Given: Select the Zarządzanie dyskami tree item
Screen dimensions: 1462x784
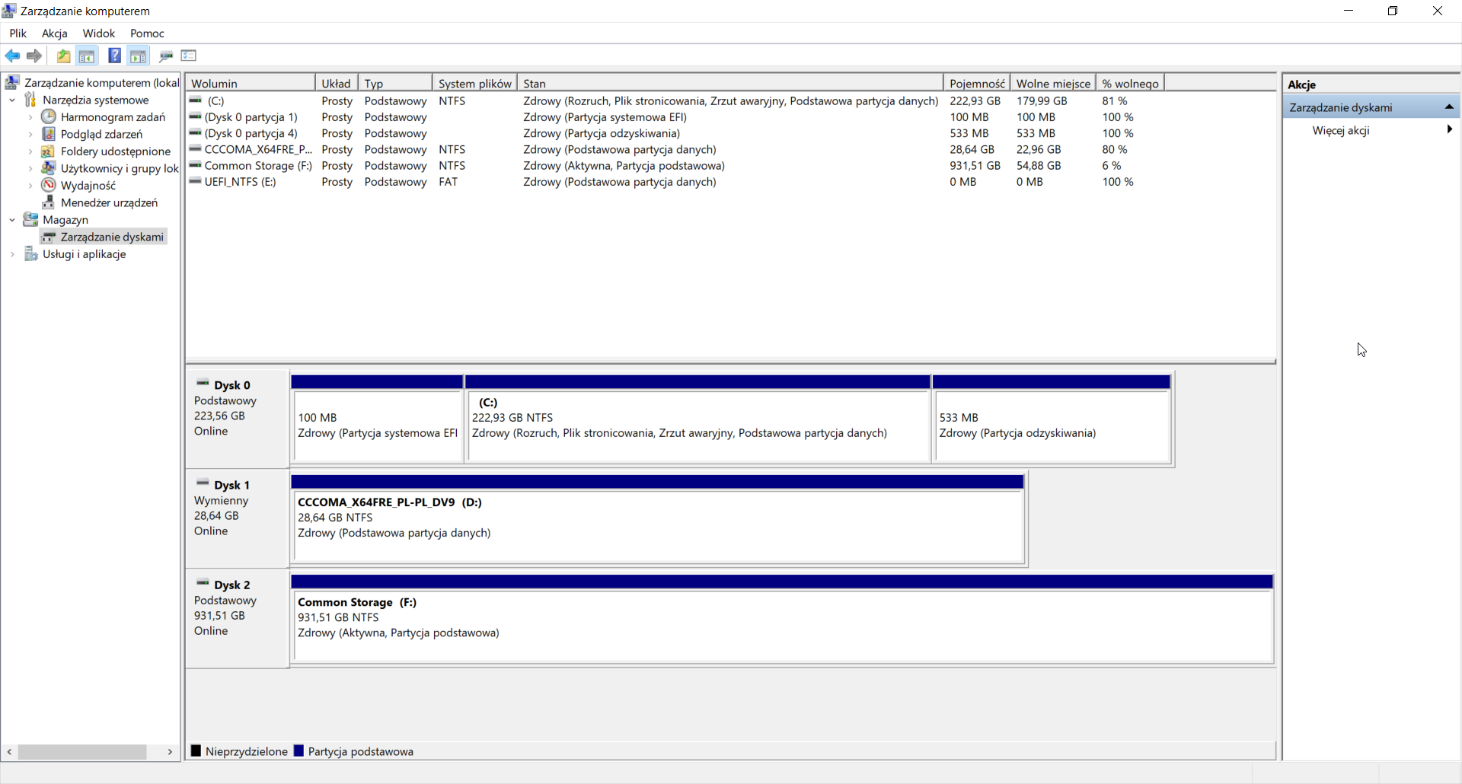Looking at the screenshot, I should (112, 237).
